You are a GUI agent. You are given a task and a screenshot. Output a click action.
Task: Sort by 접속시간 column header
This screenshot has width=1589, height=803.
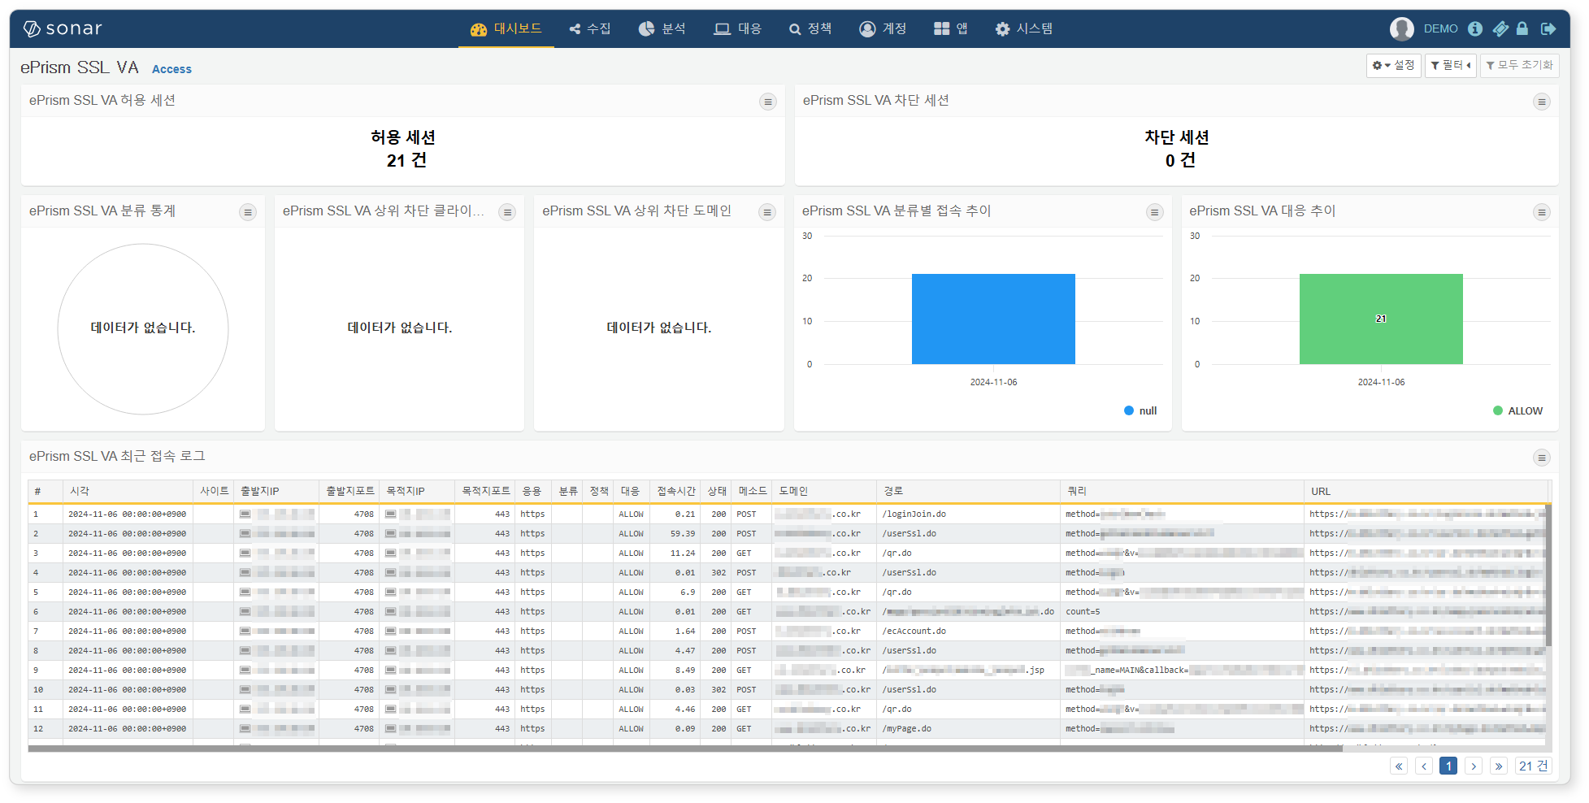click(675, 491)
